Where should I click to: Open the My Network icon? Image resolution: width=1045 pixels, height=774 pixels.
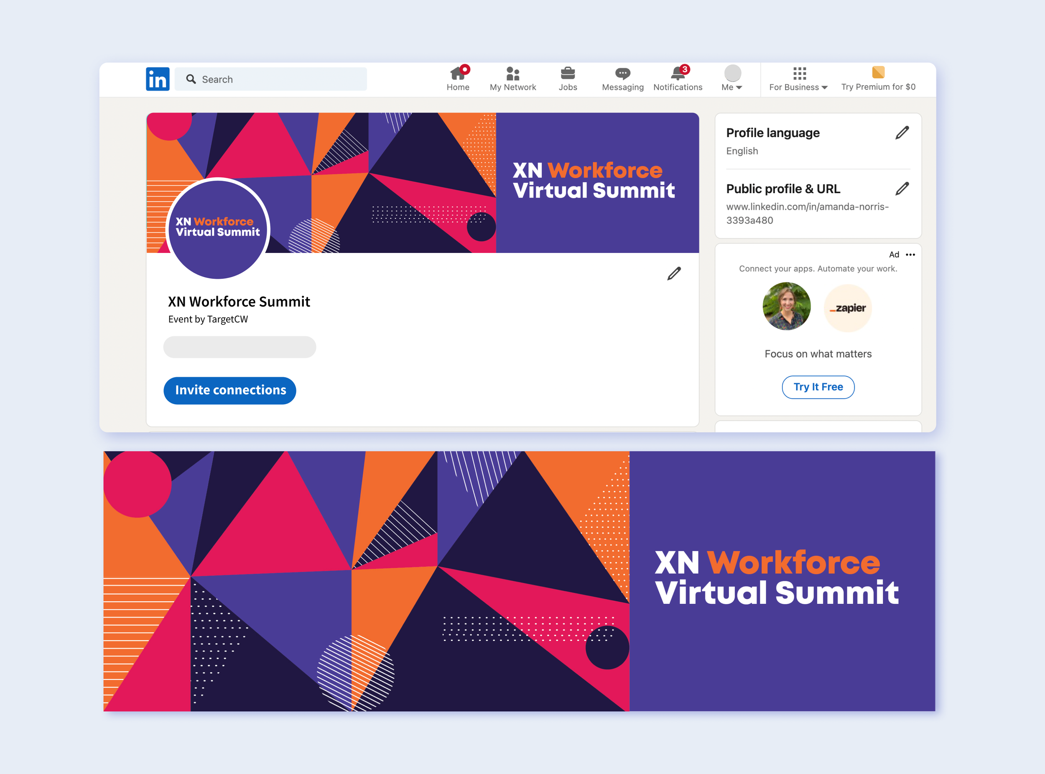click(512, 74)
